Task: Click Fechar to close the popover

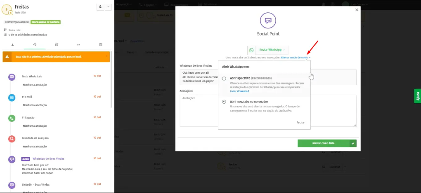Action: [x=300, y=122]
